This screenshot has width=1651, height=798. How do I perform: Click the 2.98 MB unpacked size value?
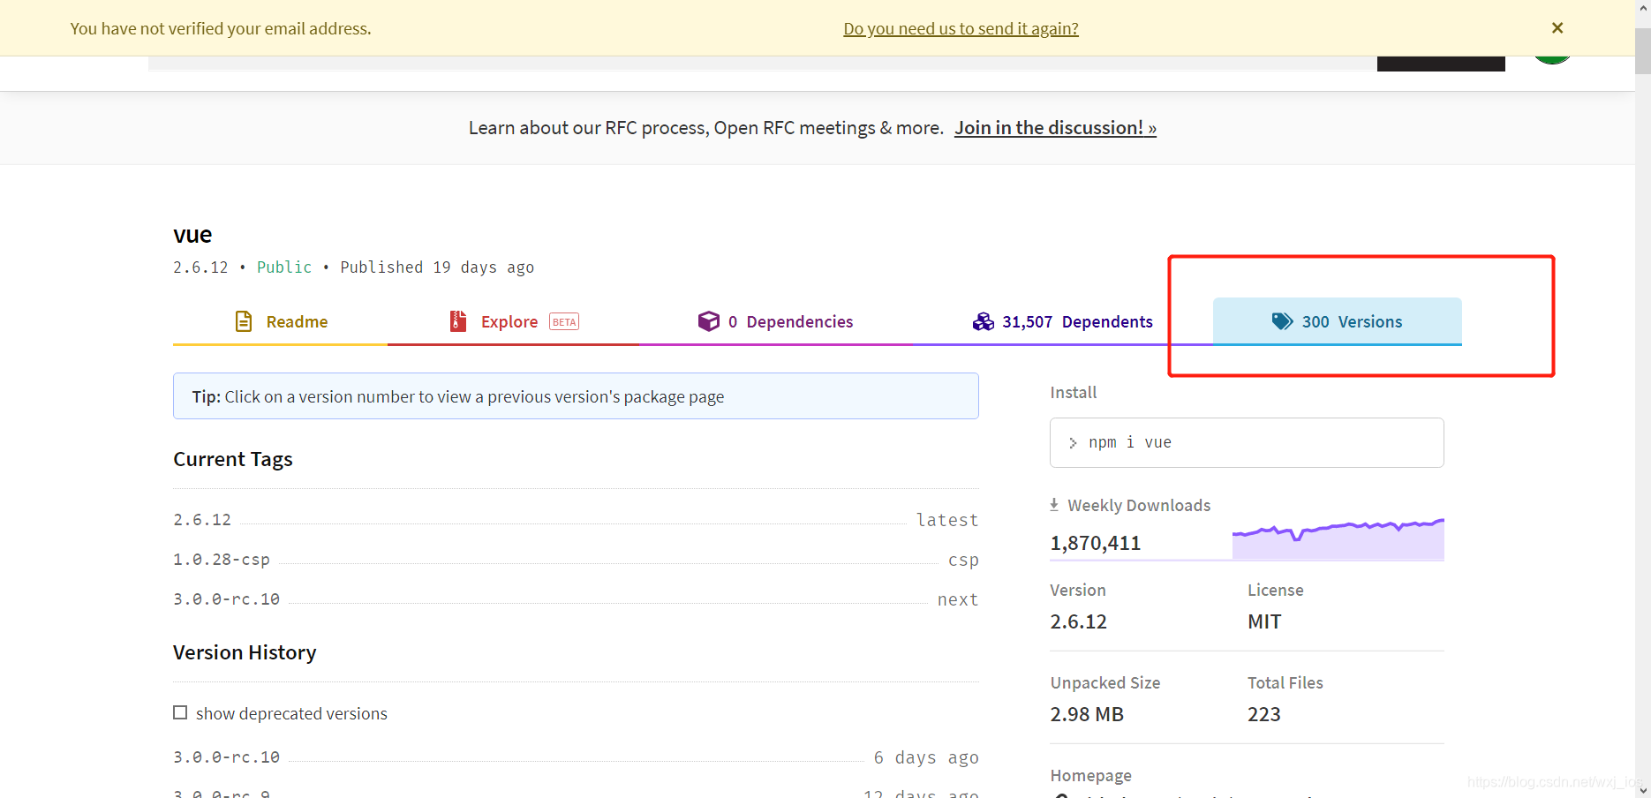1087,714
